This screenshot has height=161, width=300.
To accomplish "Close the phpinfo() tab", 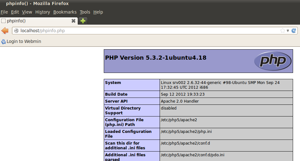I will 73,21.
